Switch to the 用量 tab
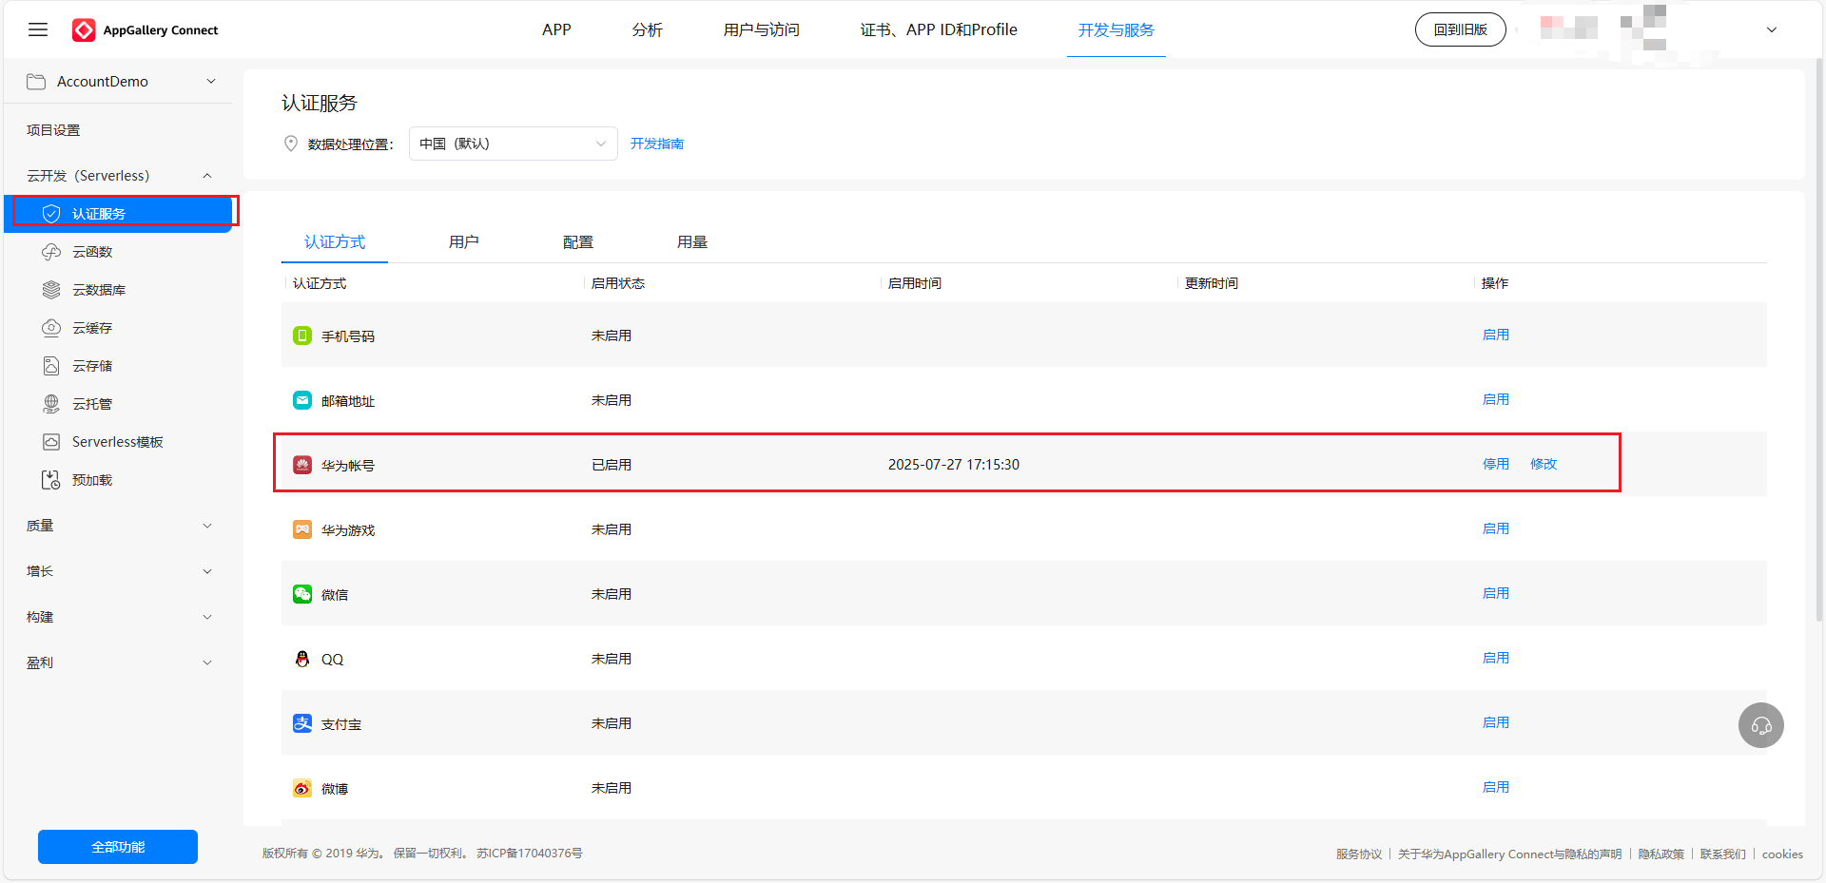 click(692, 242)
